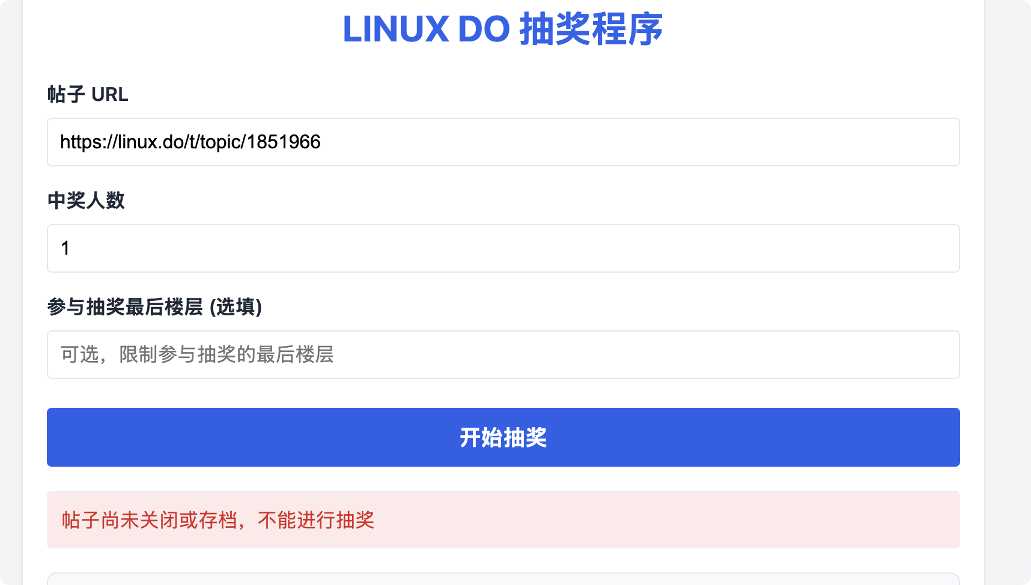
Task: Click the word LINUX in the heading
Action: [x=396, y=29]
